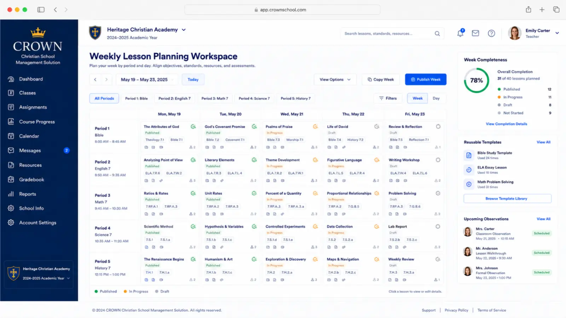
Task: Open the Filters panel
Action: tap(388, 98)
